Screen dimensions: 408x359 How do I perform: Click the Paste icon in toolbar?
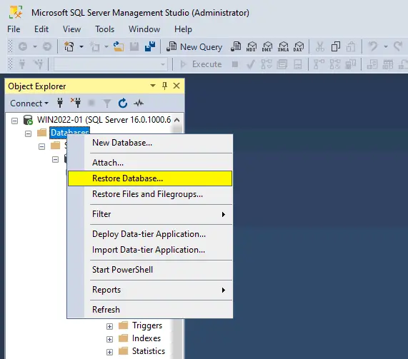[351, 47]
